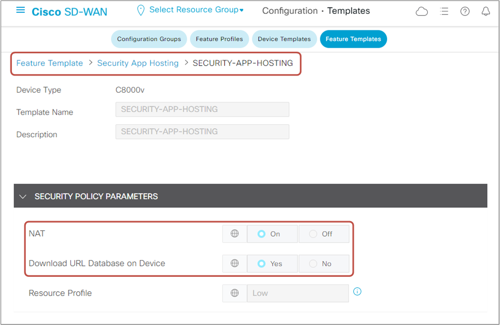Screen dimensions: 500x325
Task: Open the task list icon
Action: click(444, 11)
